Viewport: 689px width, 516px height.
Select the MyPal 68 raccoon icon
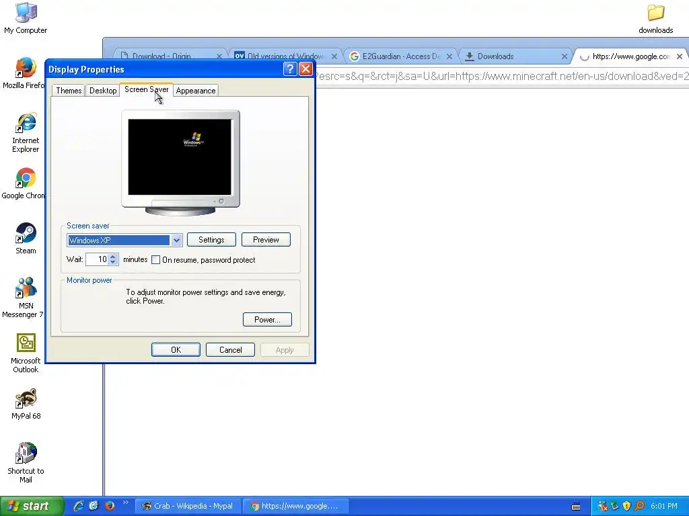26,404
